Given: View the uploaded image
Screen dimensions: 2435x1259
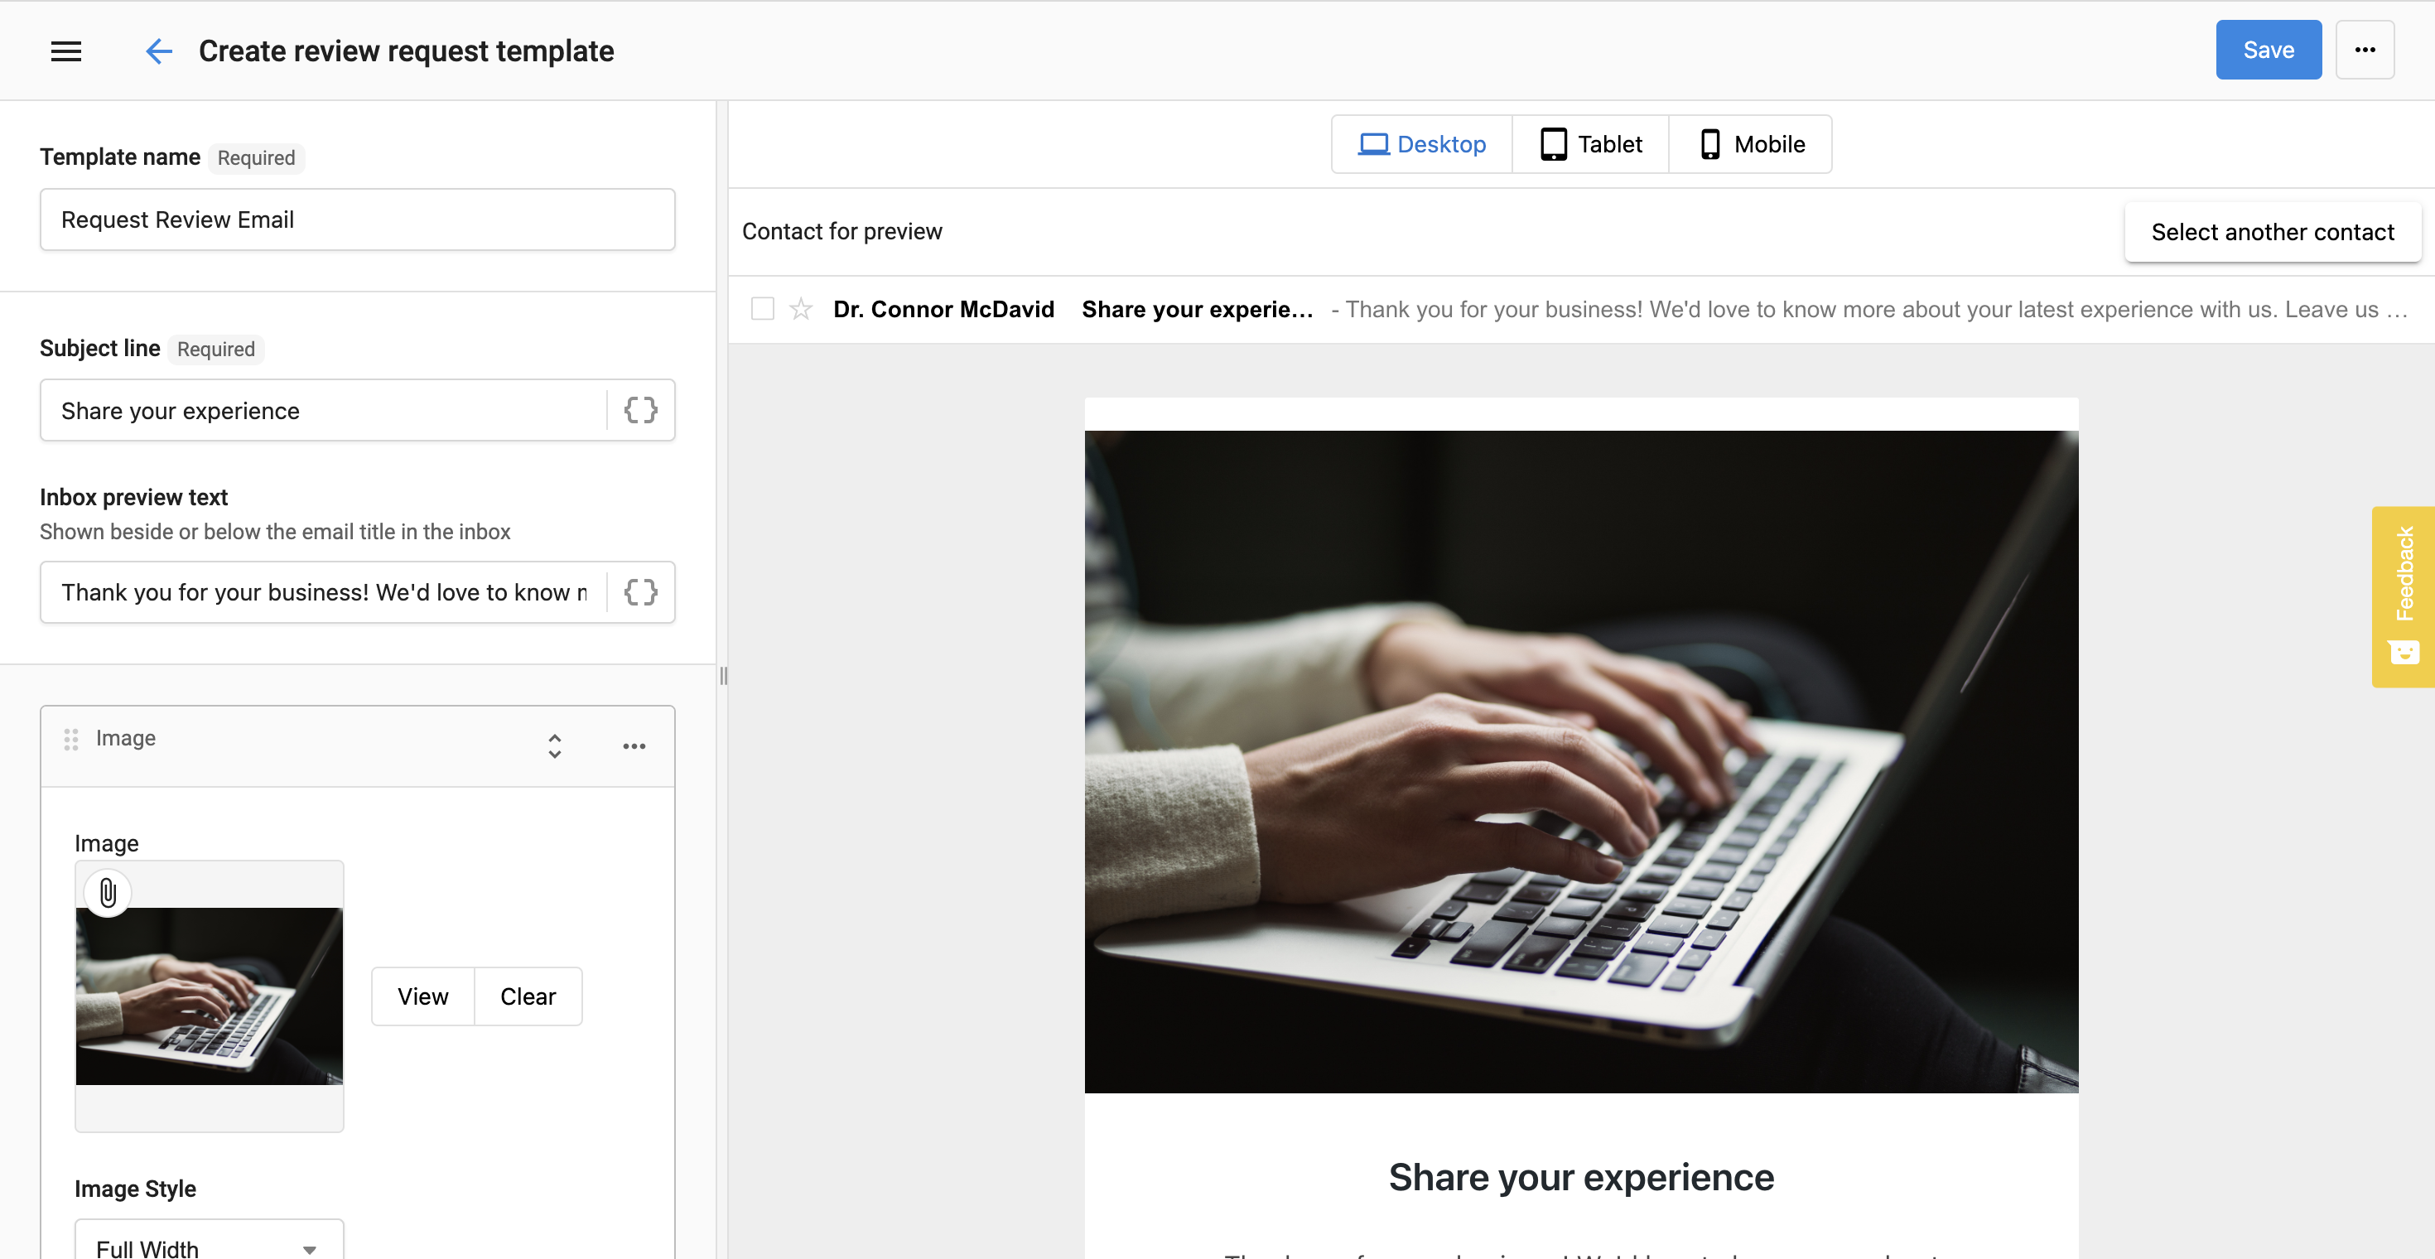Looking at the screenshot, I should [x=422, y=996].
